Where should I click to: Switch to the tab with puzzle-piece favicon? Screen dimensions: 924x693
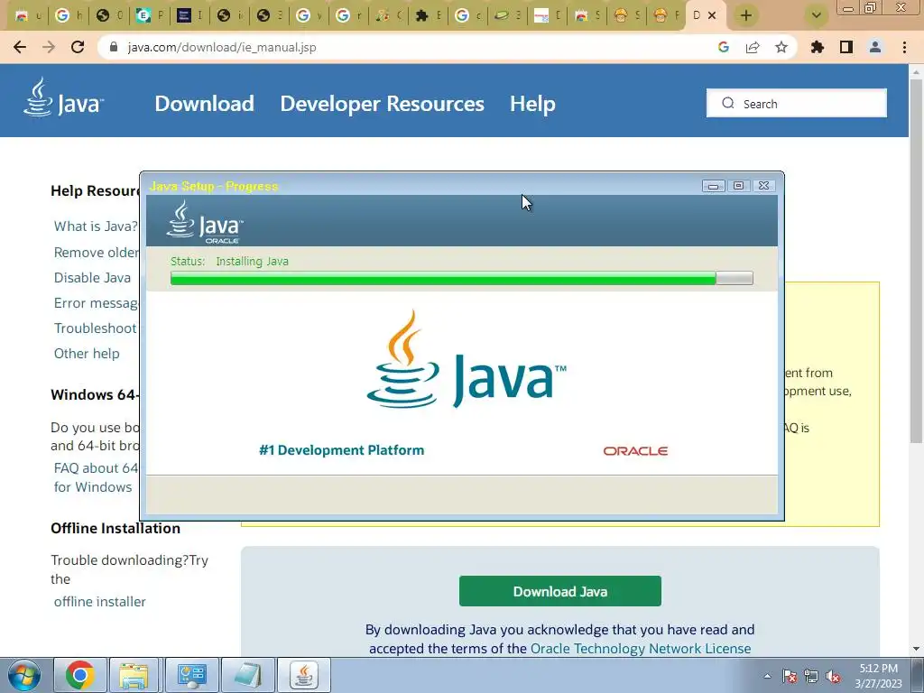click(421, 15)
